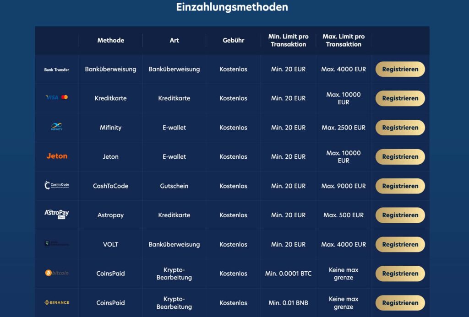Image resolution: width=469 pixels, height=317 pixels.
Task: Click Registrieren for Banküberweisung
Action: point(400,69)
